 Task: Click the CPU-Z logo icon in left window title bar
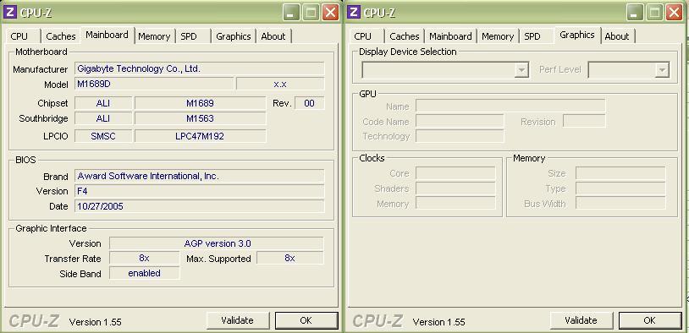pos(10,12)
